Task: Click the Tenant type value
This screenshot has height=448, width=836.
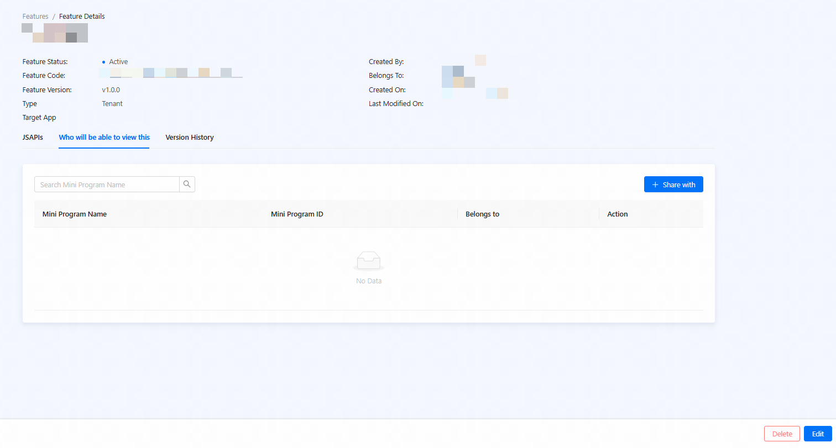Action: point(112,103)
